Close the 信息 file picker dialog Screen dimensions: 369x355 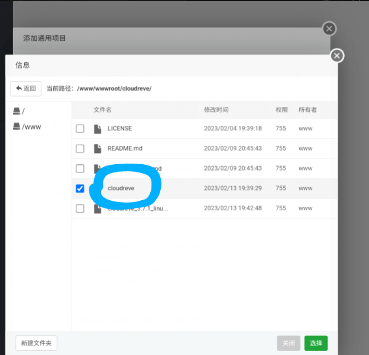(336, 56)
